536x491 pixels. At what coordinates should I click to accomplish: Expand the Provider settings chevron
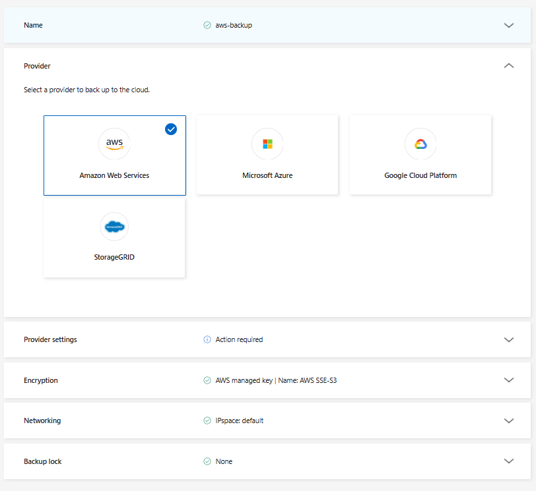[508, 340]
